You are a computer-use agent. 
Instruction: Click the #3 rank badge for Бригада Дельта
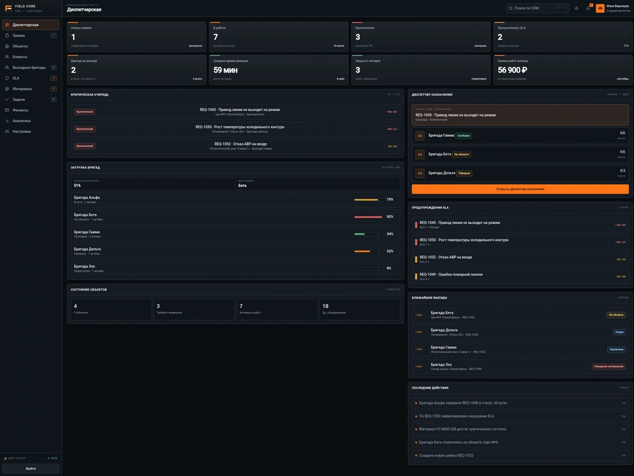coord(420,173)
